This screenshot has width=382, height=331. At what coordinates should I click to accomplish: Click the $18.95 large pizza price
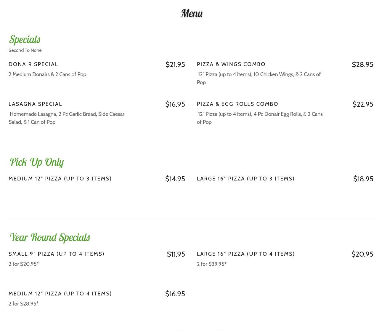click(363, 179)
